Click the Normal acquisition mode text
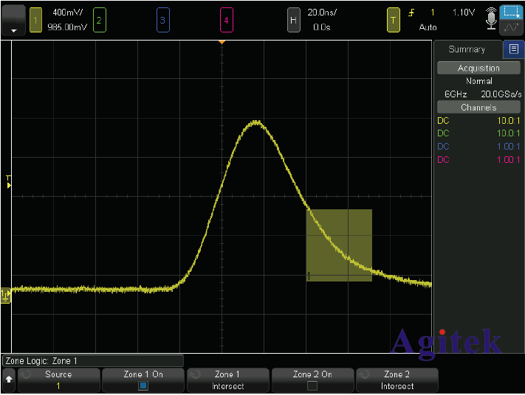Viewport: 525px width, 395px height. click(x=479, y=81)
